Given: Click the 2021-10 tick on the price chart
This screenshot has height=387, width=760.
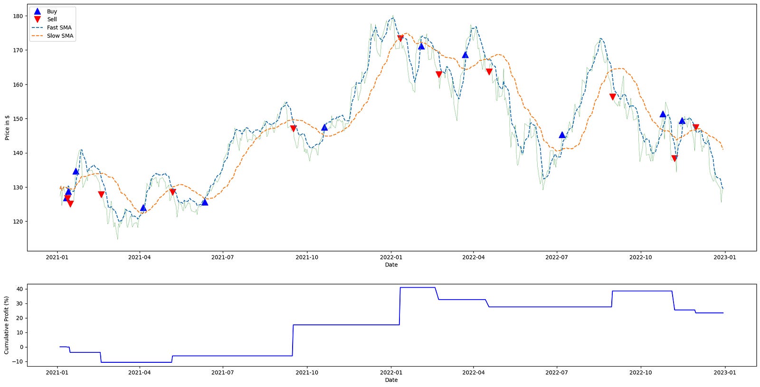Looking at the screenshot, I should 307,257.
